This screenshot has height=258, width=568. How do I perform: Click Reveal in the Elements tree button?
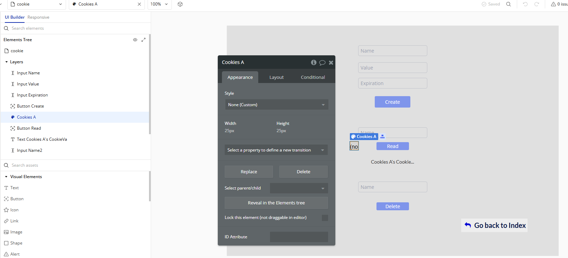pos(276,203)
